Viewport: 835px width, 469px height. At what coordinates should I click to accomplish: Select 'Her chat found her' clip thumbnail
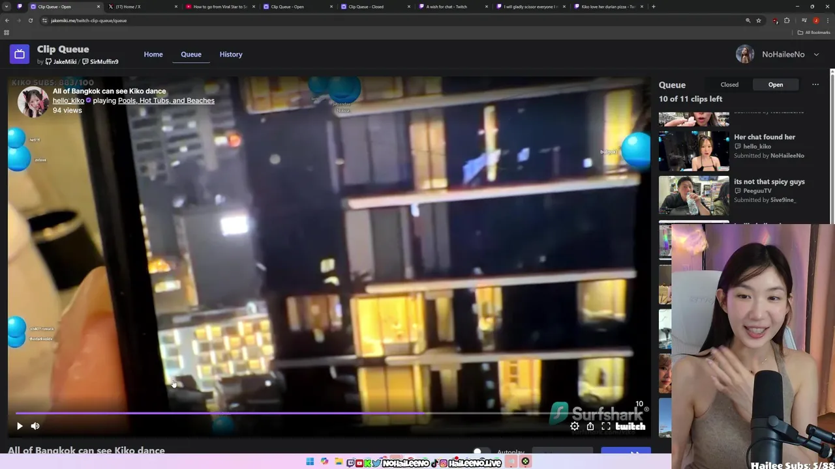(694, 151)
